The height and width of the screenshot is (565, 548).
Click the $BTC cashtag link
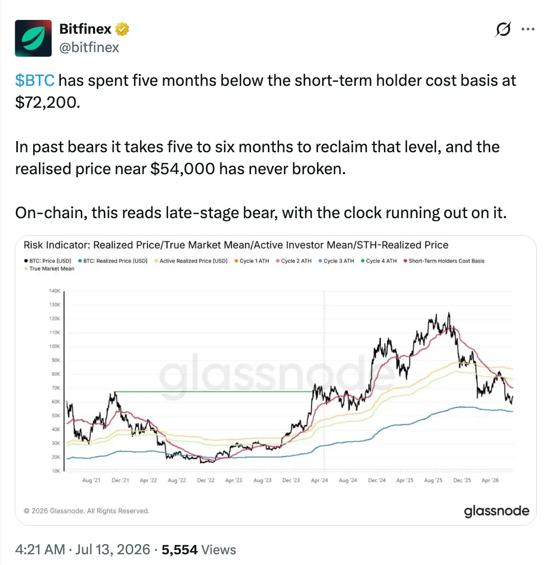[35, 80]
